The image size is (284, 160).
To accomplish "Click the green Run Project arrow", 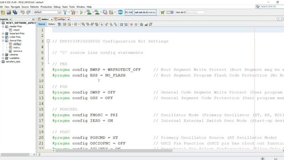I will coord(81,12).
